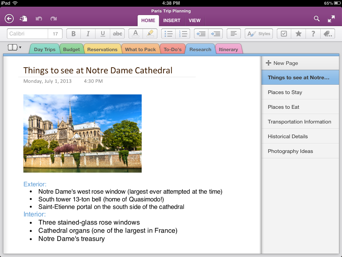Screen dimensions: 342x257
Task: Open the Places to Eat page
Action: (x=284, y=107)
